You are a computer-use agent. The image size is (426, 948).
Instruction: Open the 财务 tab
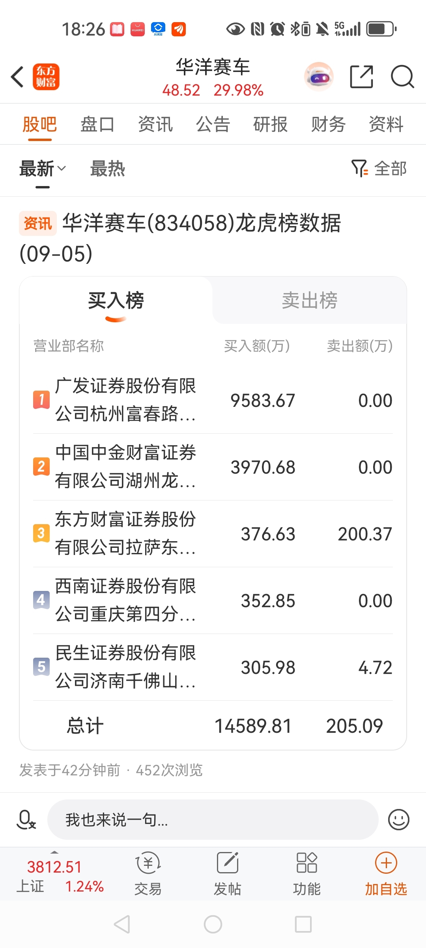(328, 124)
